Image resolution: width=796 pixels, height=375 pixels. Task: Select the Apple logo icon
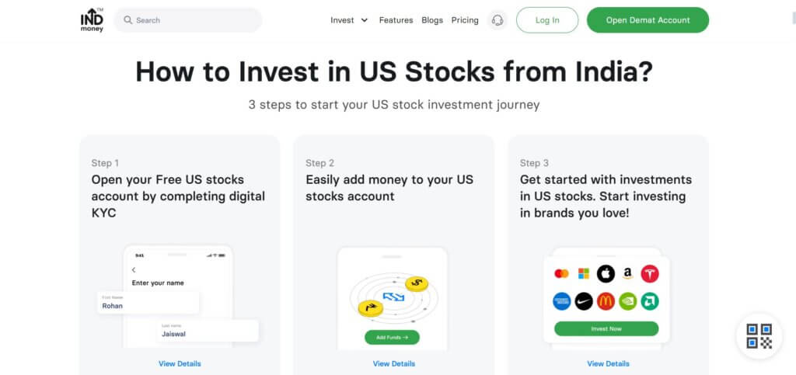(x=606, y=273)
